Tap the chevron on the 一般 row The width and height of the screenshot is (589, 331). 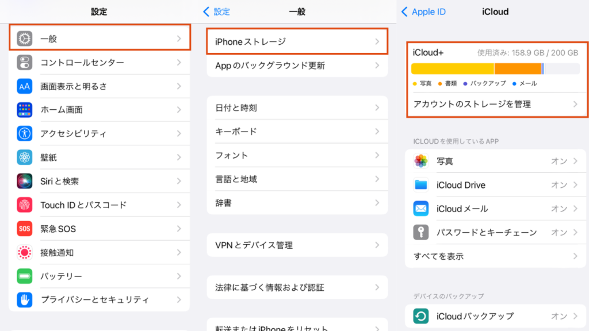coord(179,39)
